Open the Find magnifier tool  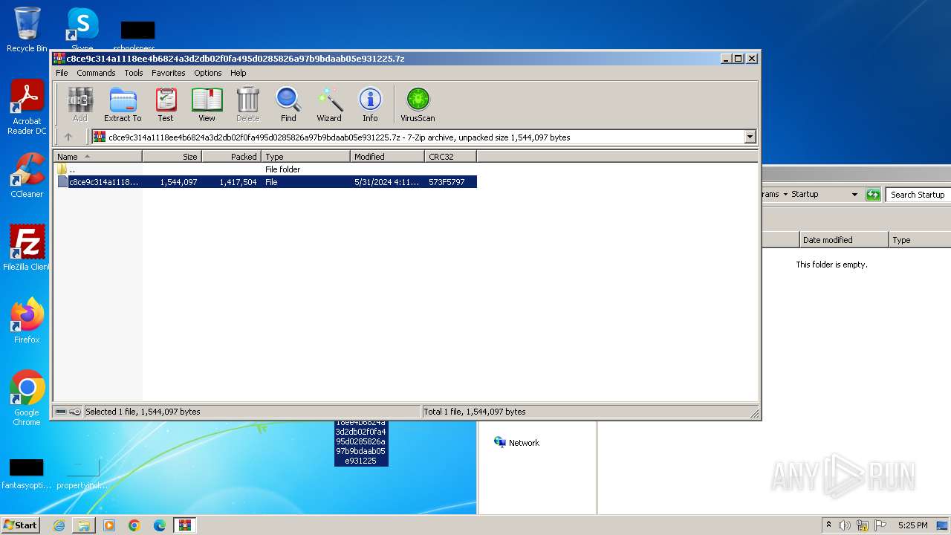288,104
